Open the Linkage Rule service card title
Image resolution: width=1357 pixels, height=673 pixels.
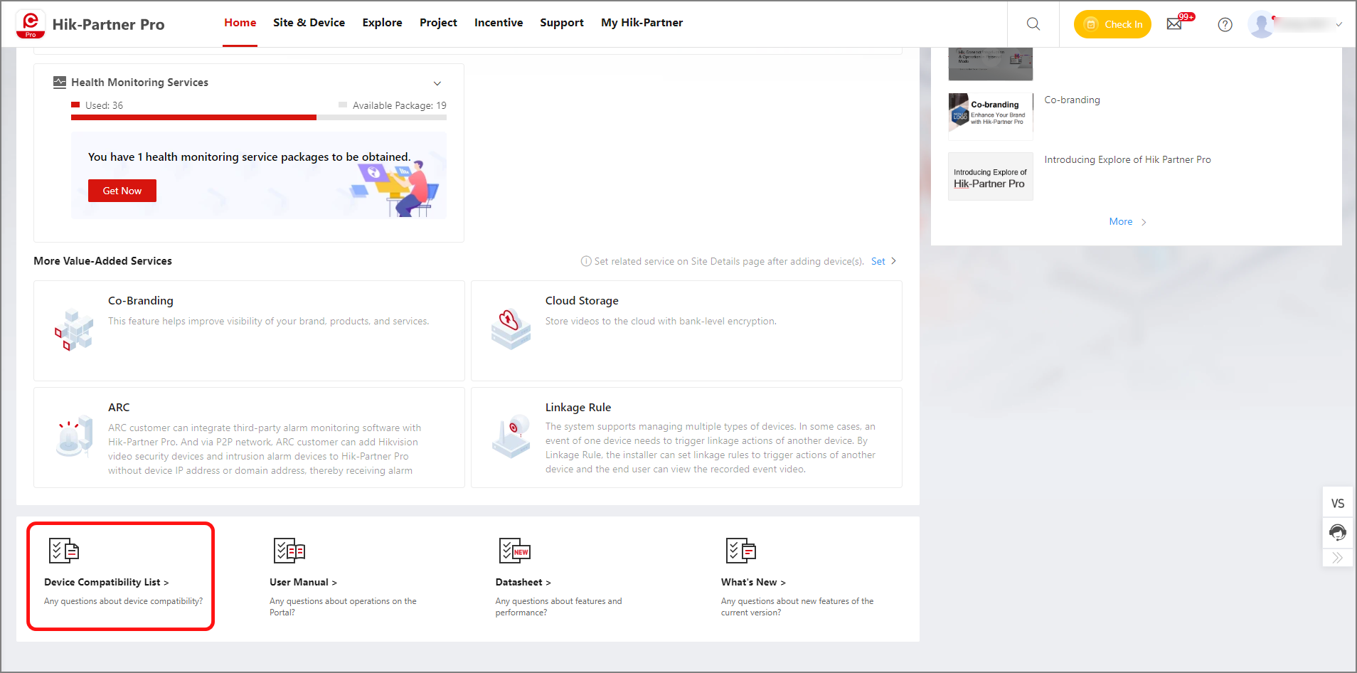click(578, 408)
